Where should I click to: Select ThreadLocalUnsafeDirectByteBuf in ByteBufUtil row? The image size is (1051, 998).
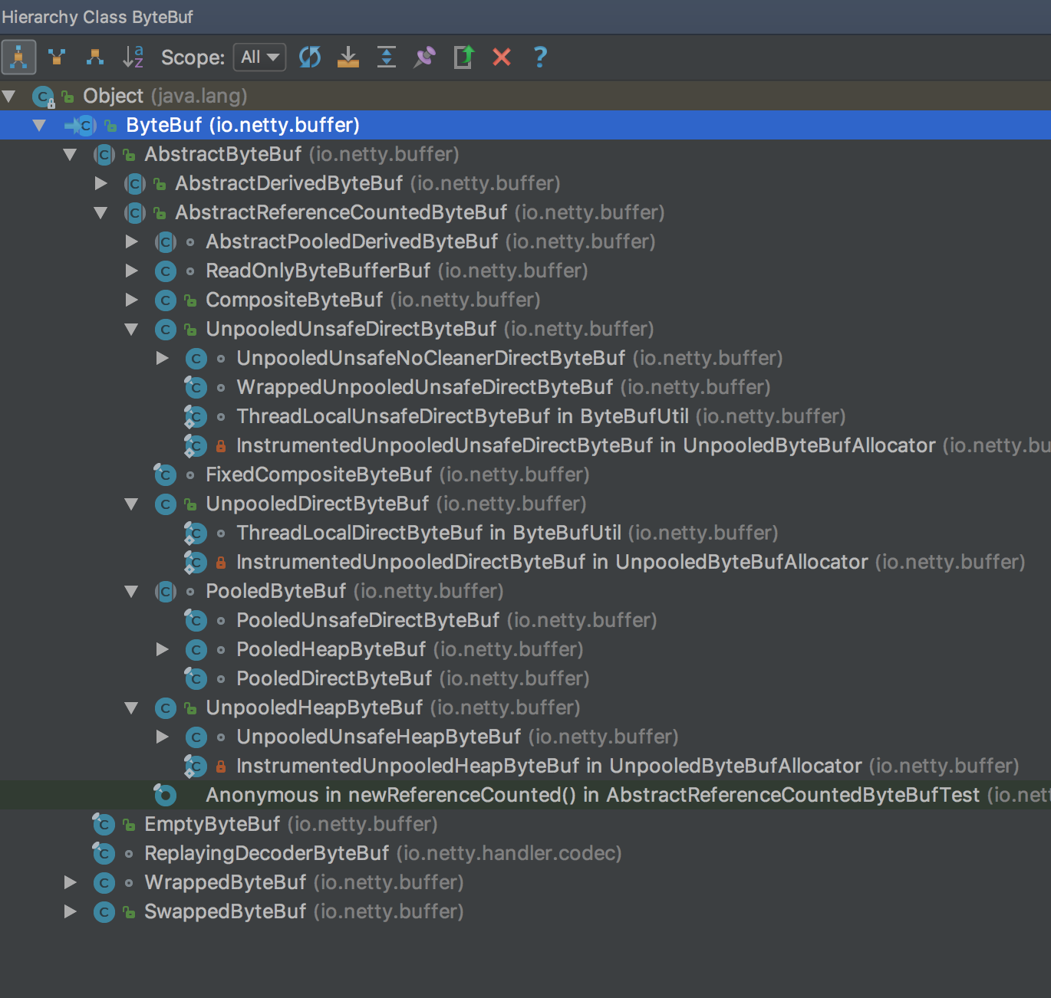(x=525, y=416)
